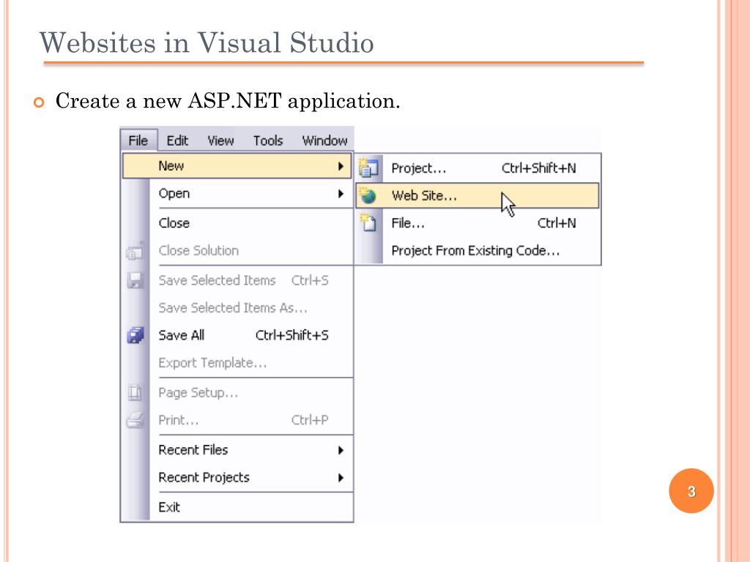The width and height of the screenshot is (750, 562).
Task: Click the Close Solution entry
Action: point(237,250)
